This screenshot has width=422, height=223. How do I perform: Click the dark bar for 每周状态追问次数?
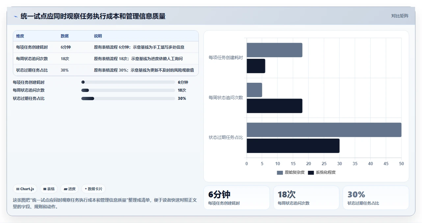(275, 106)
